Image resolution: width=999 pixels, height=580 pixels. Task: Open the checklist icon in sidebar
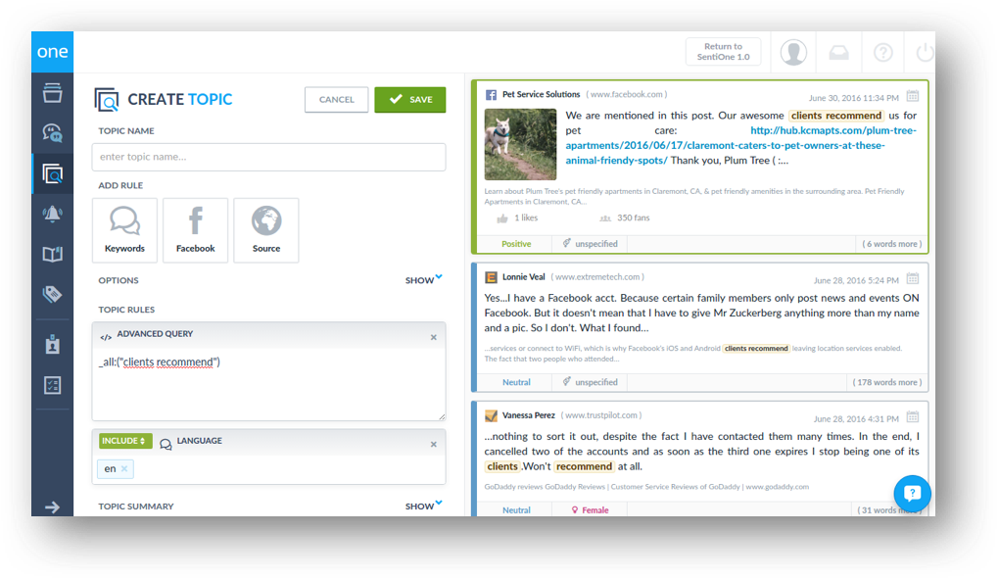pos(52,385)
